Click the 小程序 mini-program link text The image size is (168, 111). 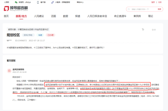point(63,2)
